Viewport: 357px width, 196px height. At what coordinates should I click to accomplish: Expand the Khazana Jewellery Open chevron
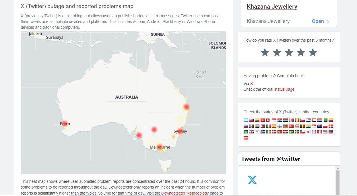[x=328, y=21]
